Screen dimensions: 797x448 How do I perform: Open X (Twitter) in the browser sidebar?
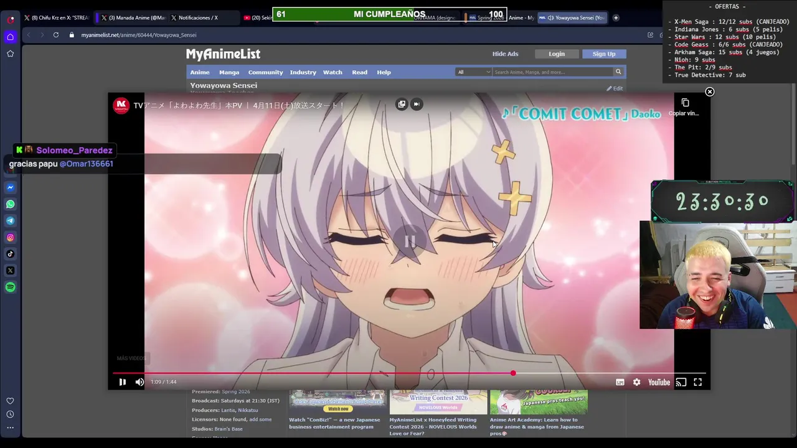[x=10, y=271]
